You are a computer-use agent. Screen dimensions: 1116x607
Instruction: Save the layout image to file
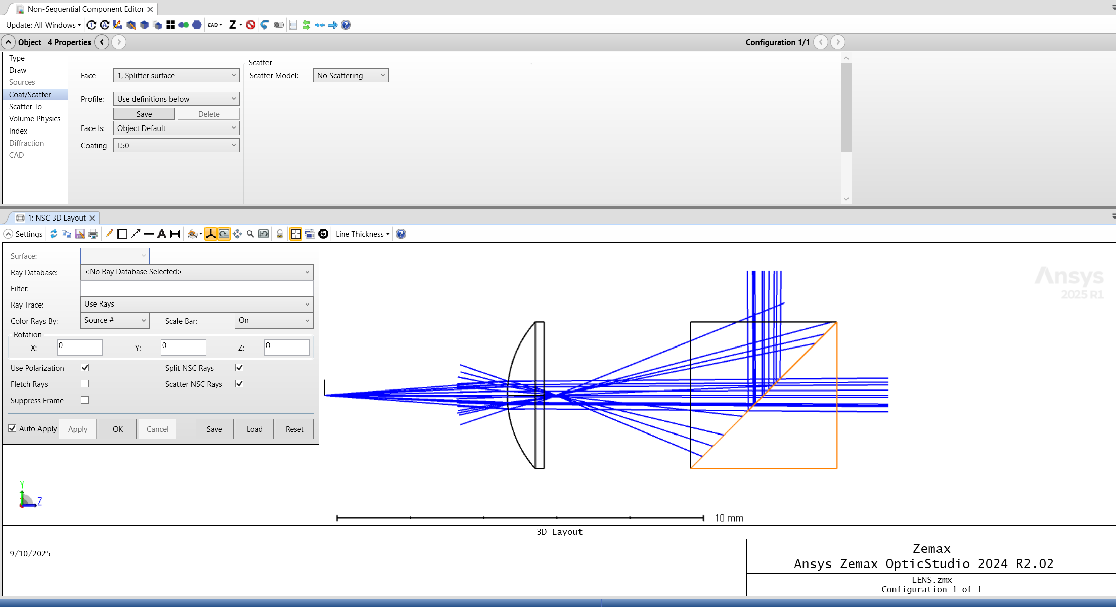(79, 234)
